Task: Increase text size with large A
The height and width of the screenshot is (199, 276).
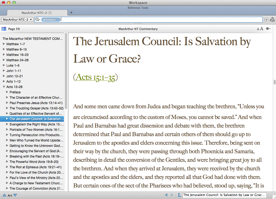Action: [262, 29]
